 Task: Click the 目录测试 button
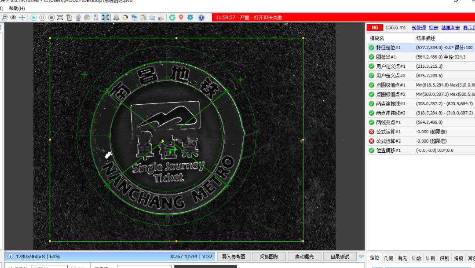pos(340,257)
